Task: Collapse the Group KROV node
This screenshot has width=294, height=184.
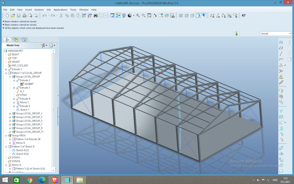Action: point(6,135)
